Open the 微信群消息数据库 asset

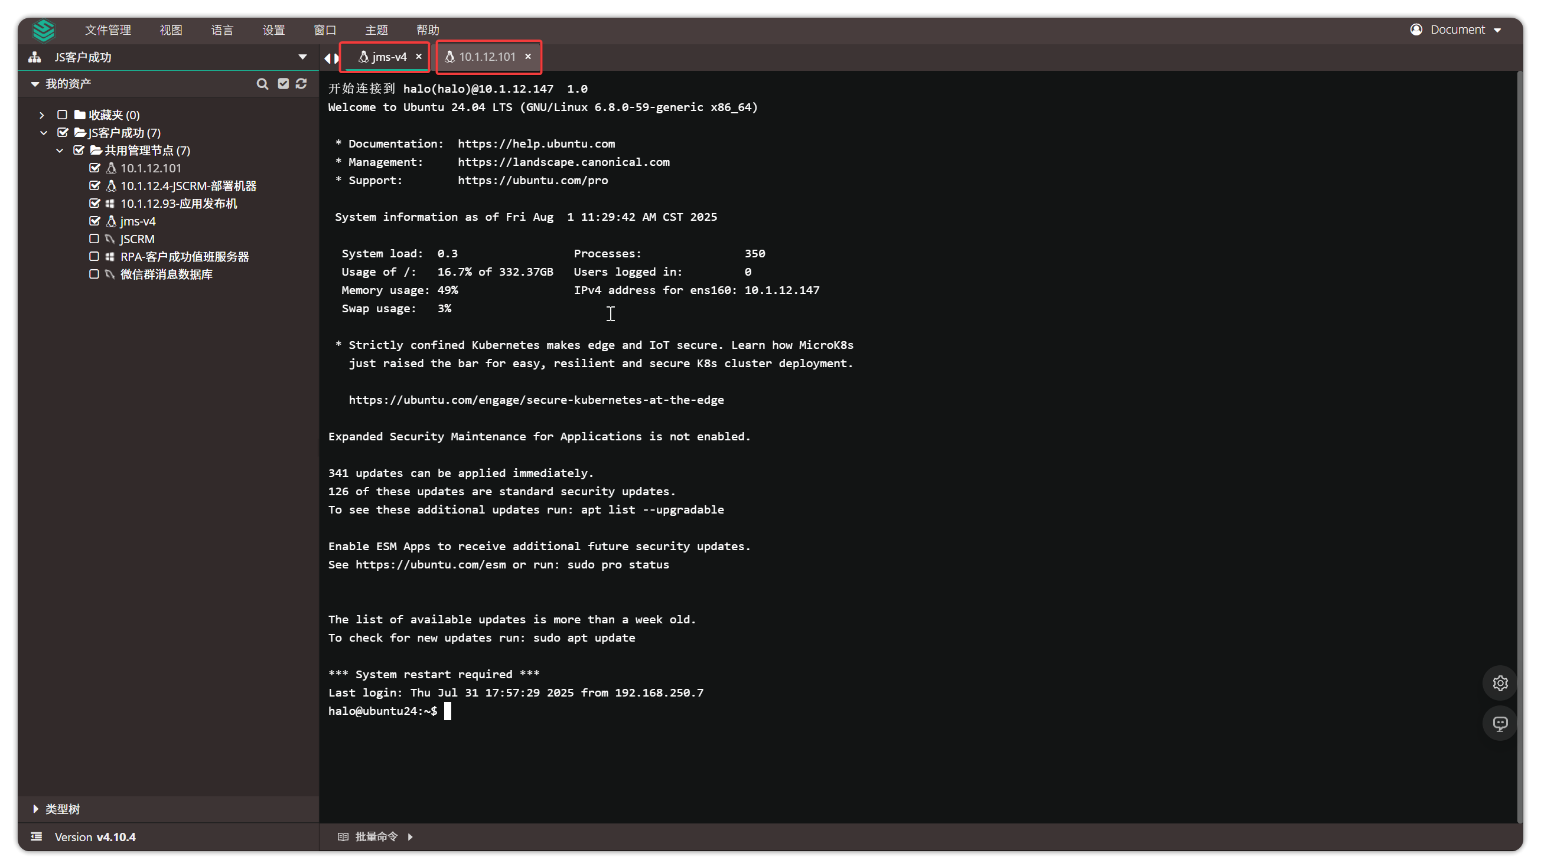tap(167, 274)
